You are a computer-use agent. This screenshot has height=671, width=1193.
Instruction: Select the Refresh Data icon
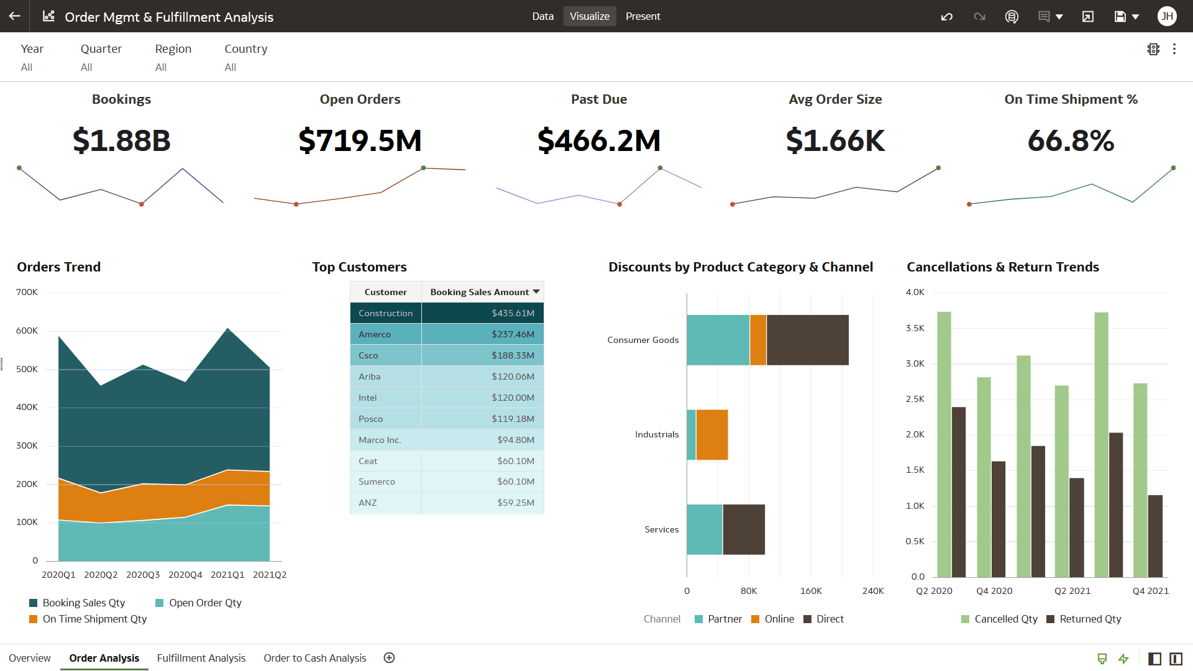(1012, 16)
